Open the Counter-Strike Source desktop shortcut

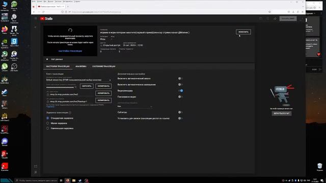click(14, 56)
